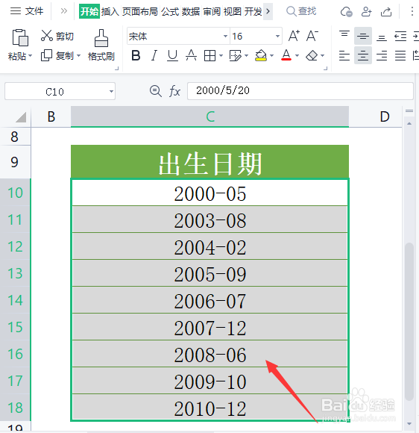
Task: Open the 开发 tab
Action: tap(253, 11)
